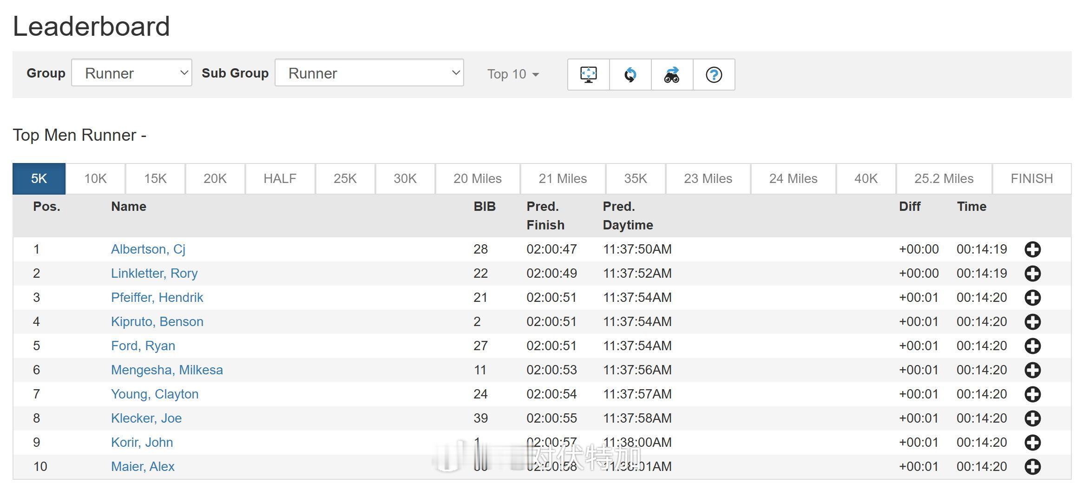Switch to the FINISH tab

[1032, 179]
